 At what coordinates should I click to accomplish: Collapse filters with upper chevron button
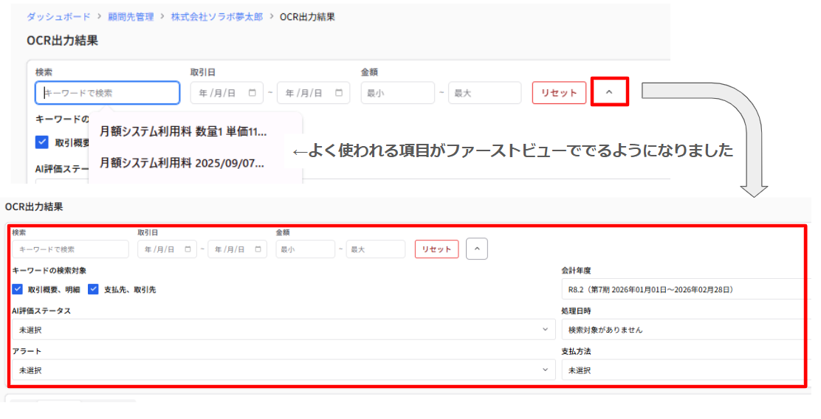609,92
